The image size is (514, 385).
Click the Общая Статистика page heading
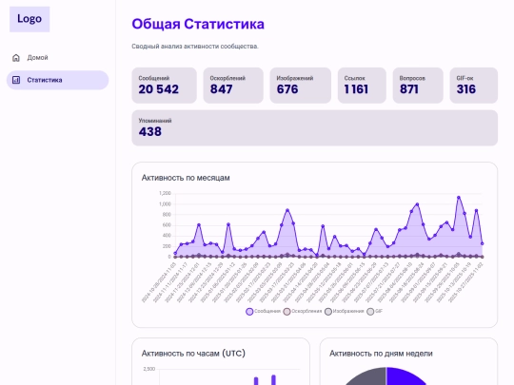pos(198,24)
